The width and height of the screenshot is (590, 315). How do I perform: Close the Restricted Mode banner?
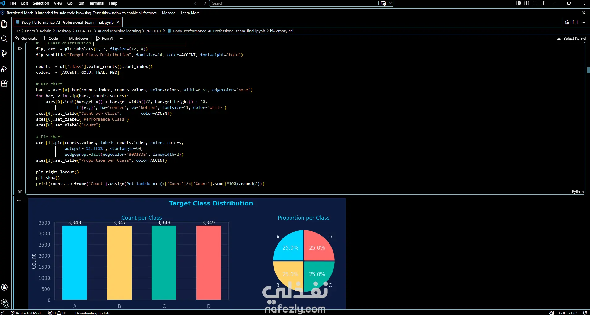pyautogui.click(x=584, y=13)
